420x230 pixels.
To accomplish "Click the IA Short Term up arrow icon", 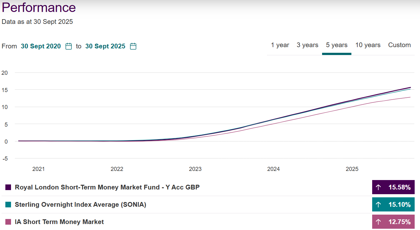I will tap(378, 222).
